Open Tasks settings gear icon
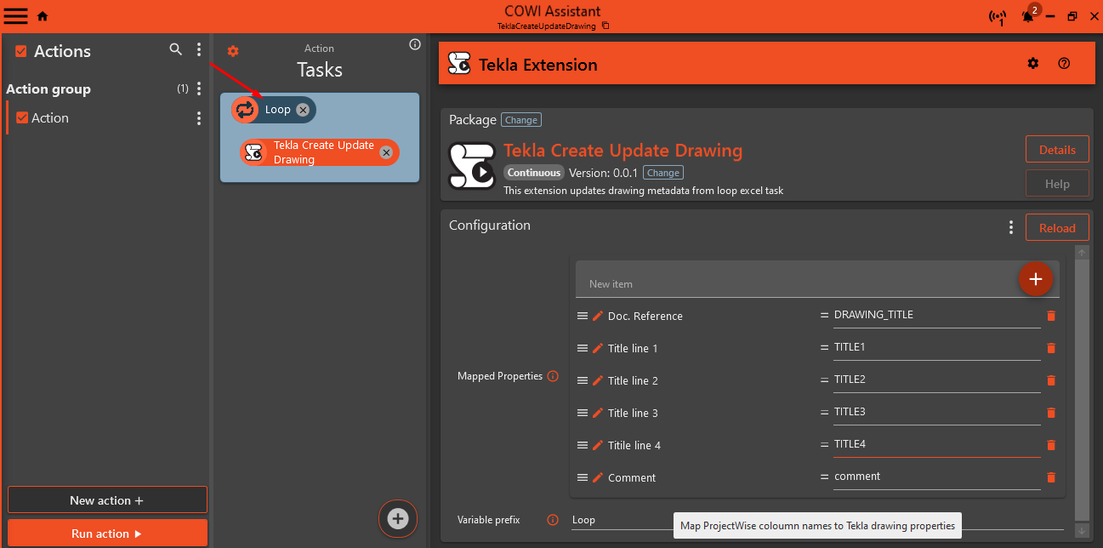 pos(233,51)
